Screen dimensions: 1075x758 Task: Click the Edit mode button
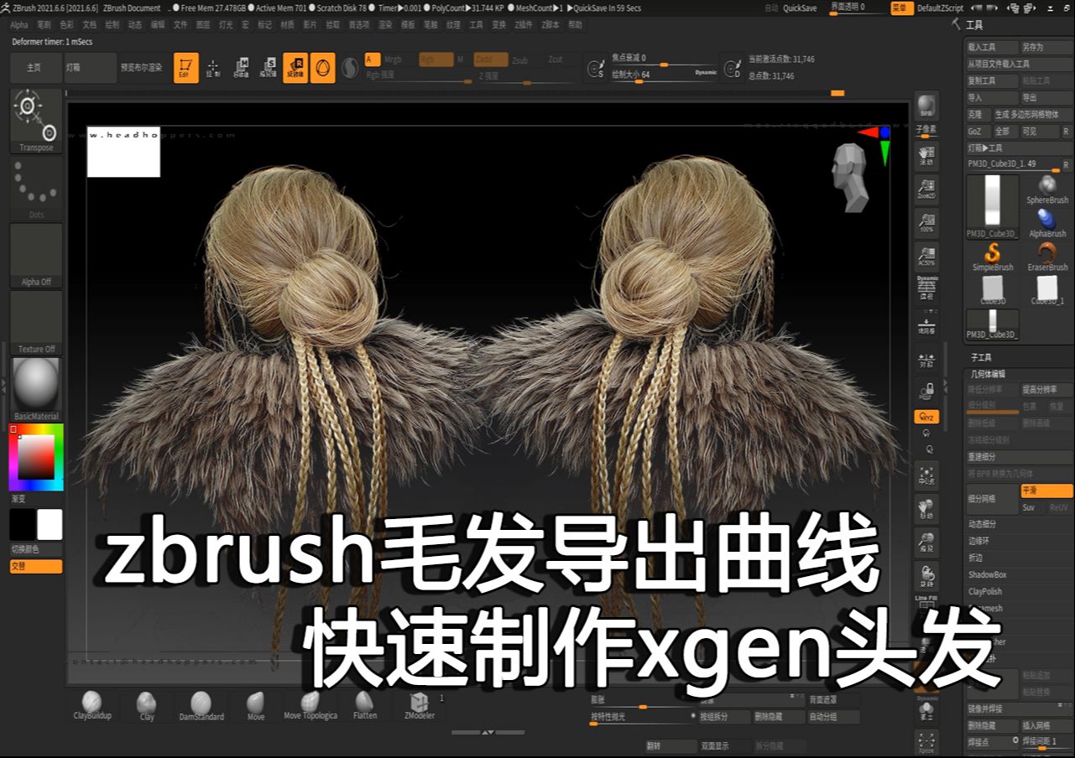click(x=186, y=68)
